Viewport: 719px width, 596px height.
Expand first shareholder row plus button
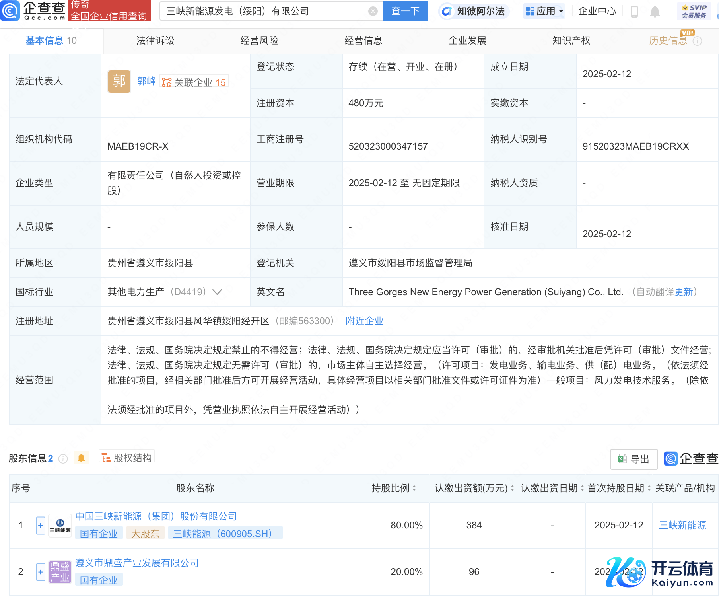[41, 525]
